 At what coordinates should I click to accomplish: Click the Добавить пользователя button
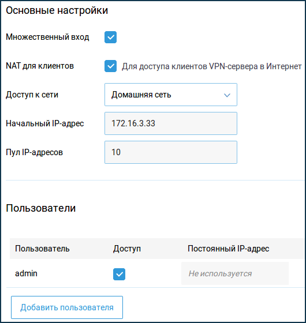coord(67,307)
